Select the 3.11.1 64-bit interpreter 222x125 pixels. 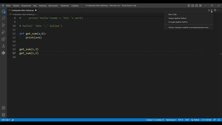(206, 120)
